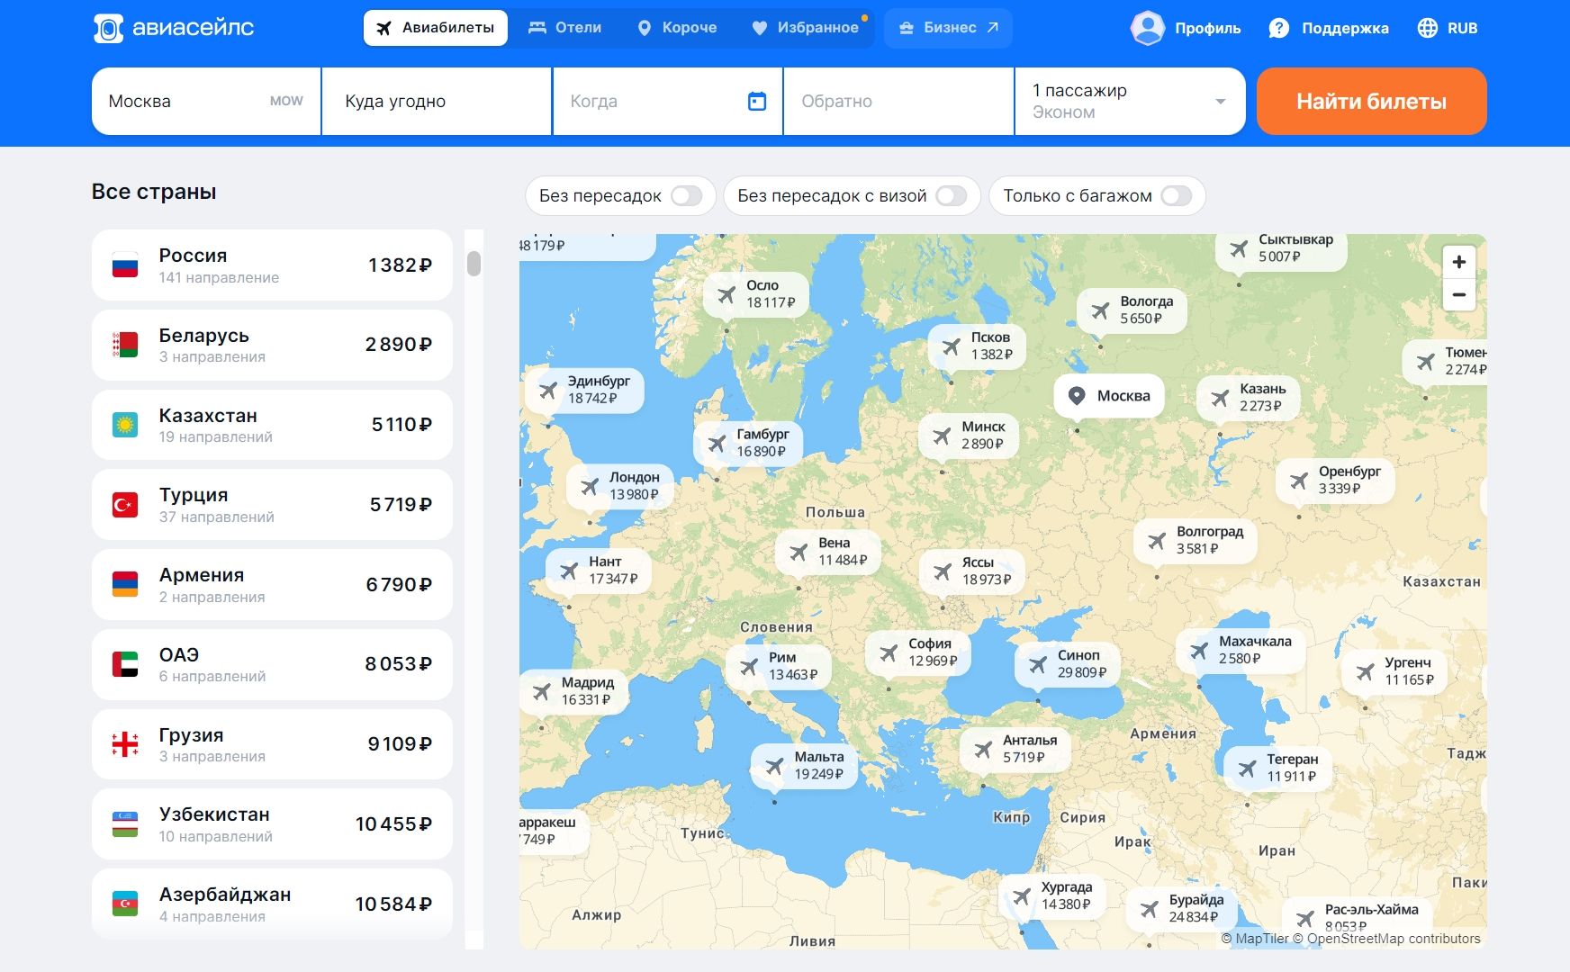Select the Мадрид 16 331₽ map marker
Screen dimensions: 1570x972
574,691
